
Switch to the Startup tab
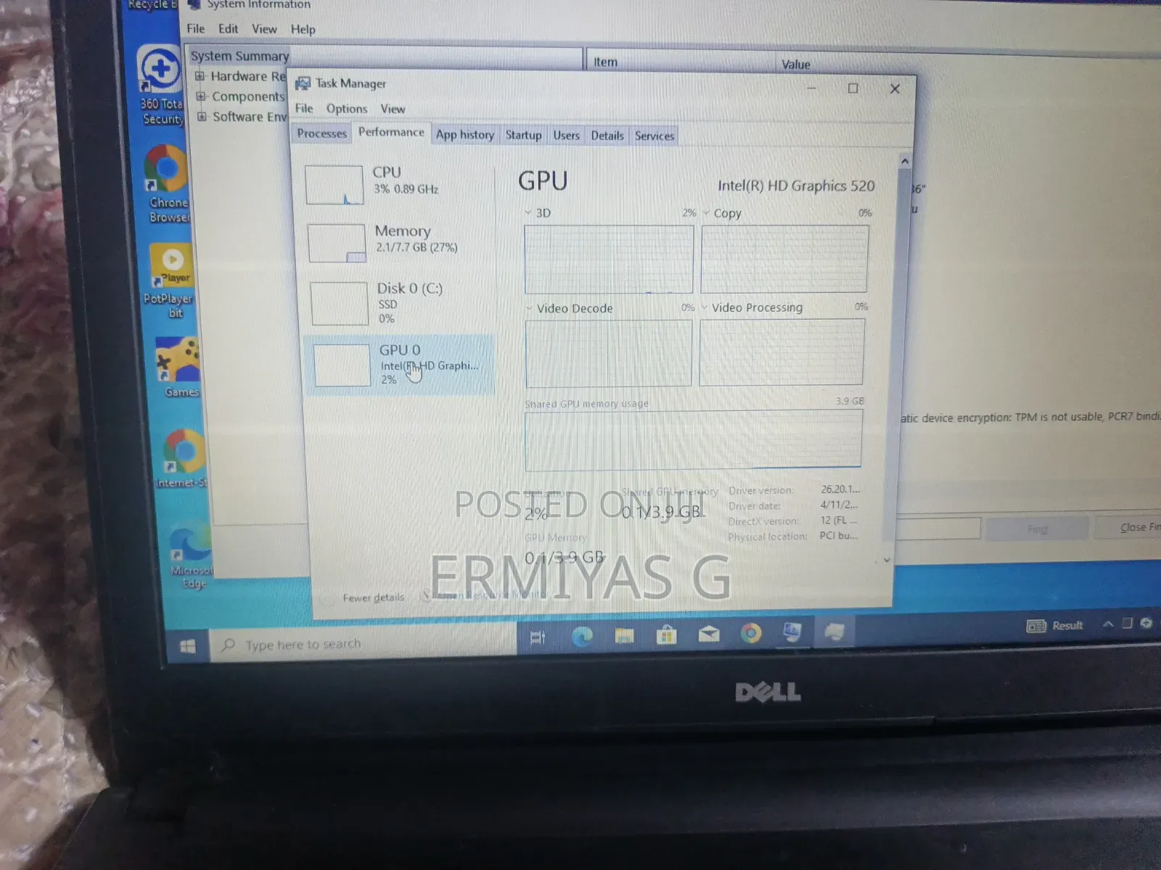[x=523, y=135]
